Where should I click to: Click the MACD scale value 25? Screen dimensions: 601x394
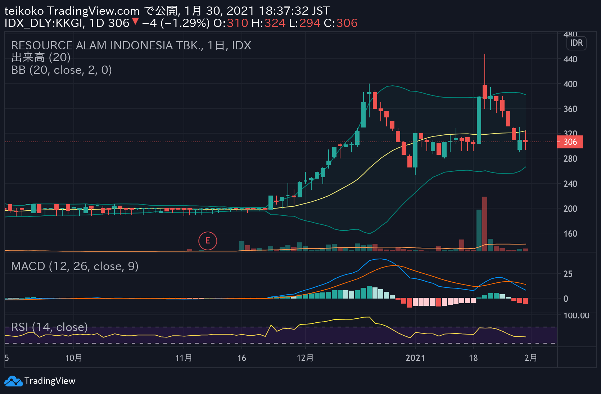tap(568, 274)
